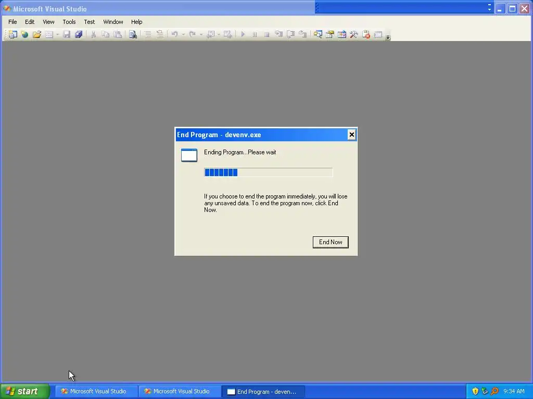This screenshot has width=533, height=399.
Task: Open the Add New Item dropdown arrow
Action: 57,34
